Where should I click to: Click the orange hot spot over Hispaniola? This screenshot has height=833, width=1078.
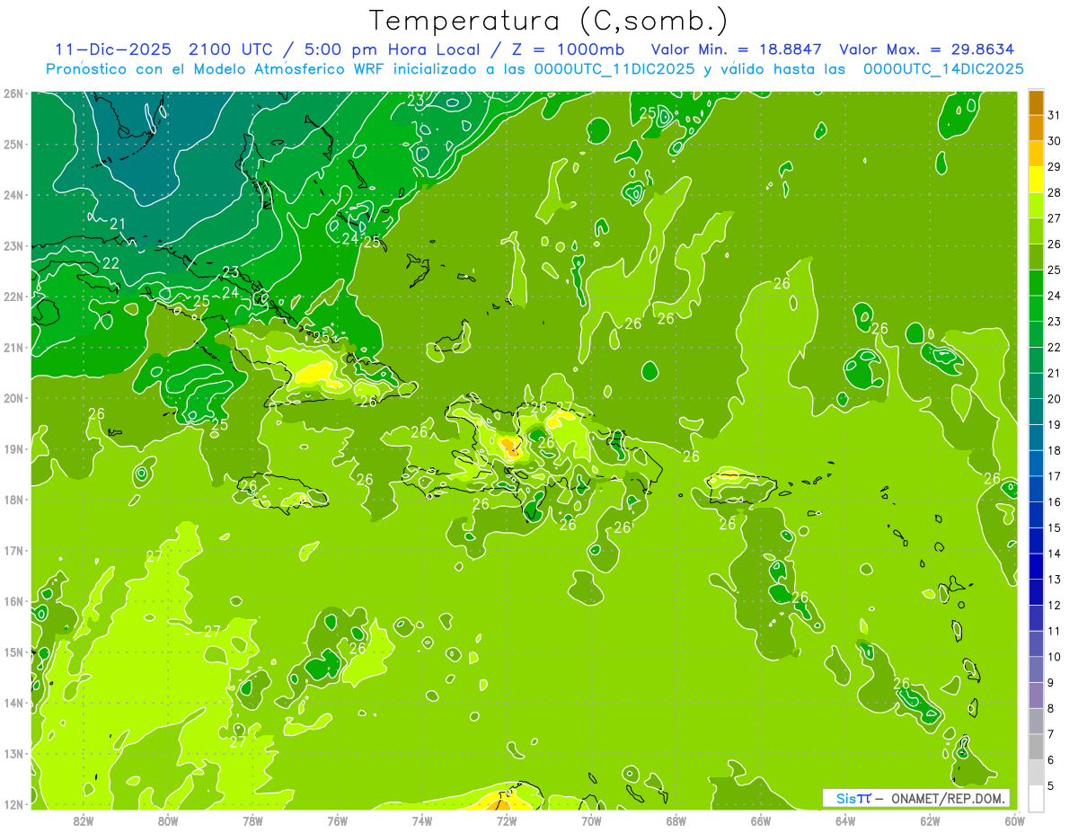[509, 447]
